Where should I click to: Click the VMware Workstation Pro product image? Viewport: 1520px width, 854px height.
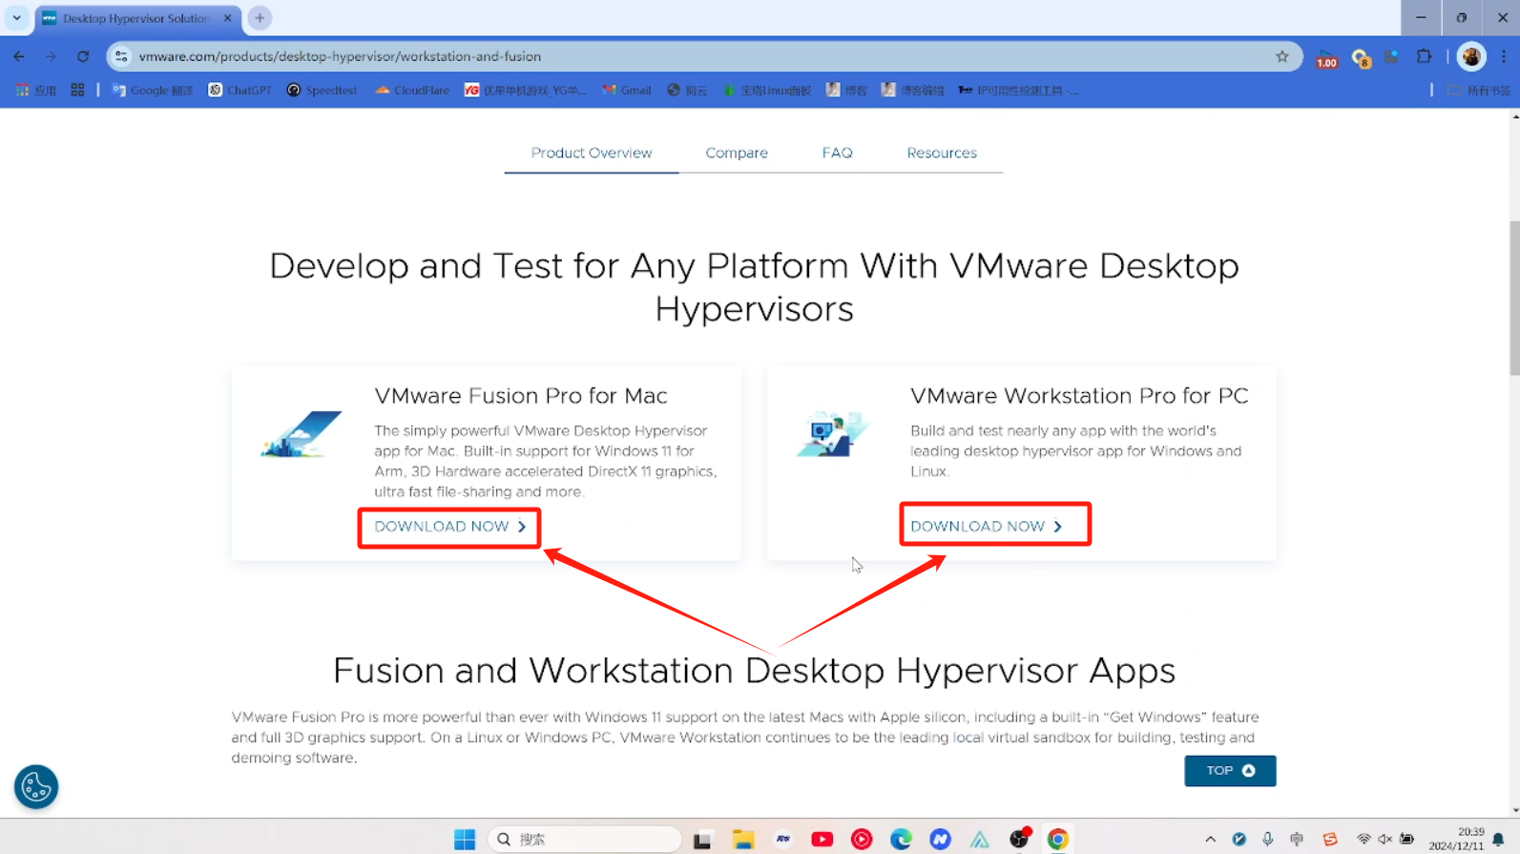point(832,434)
